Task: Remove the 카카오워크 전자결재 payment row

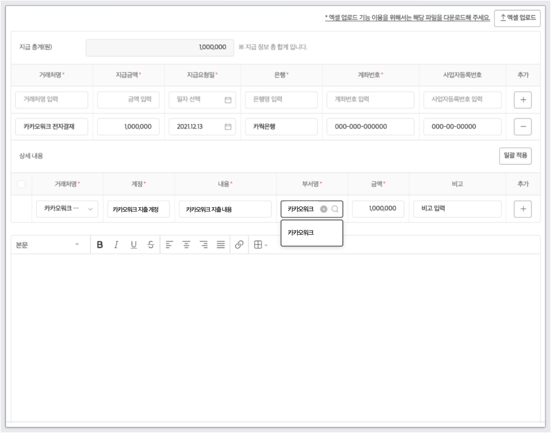Action: click(522, 127)
